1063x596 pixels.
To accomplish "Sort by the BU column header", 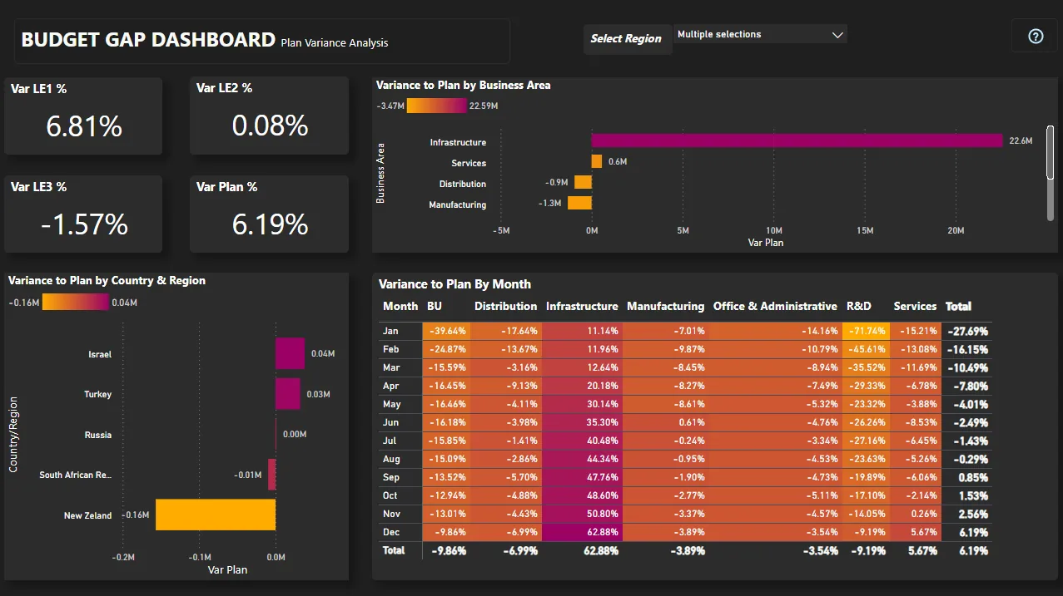I will (x=435, y=306).
